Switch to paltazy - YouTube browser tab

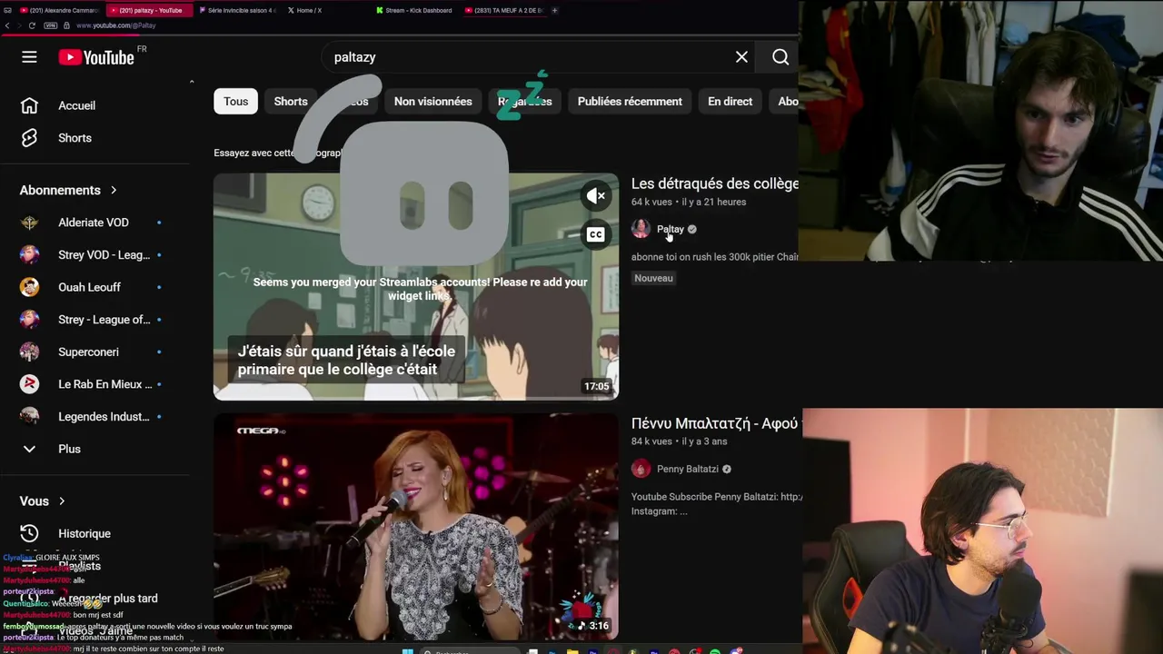[x=150, y=10]
